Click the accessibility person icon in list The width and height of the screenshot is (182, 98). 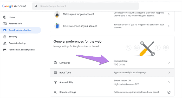pos(55,82)
